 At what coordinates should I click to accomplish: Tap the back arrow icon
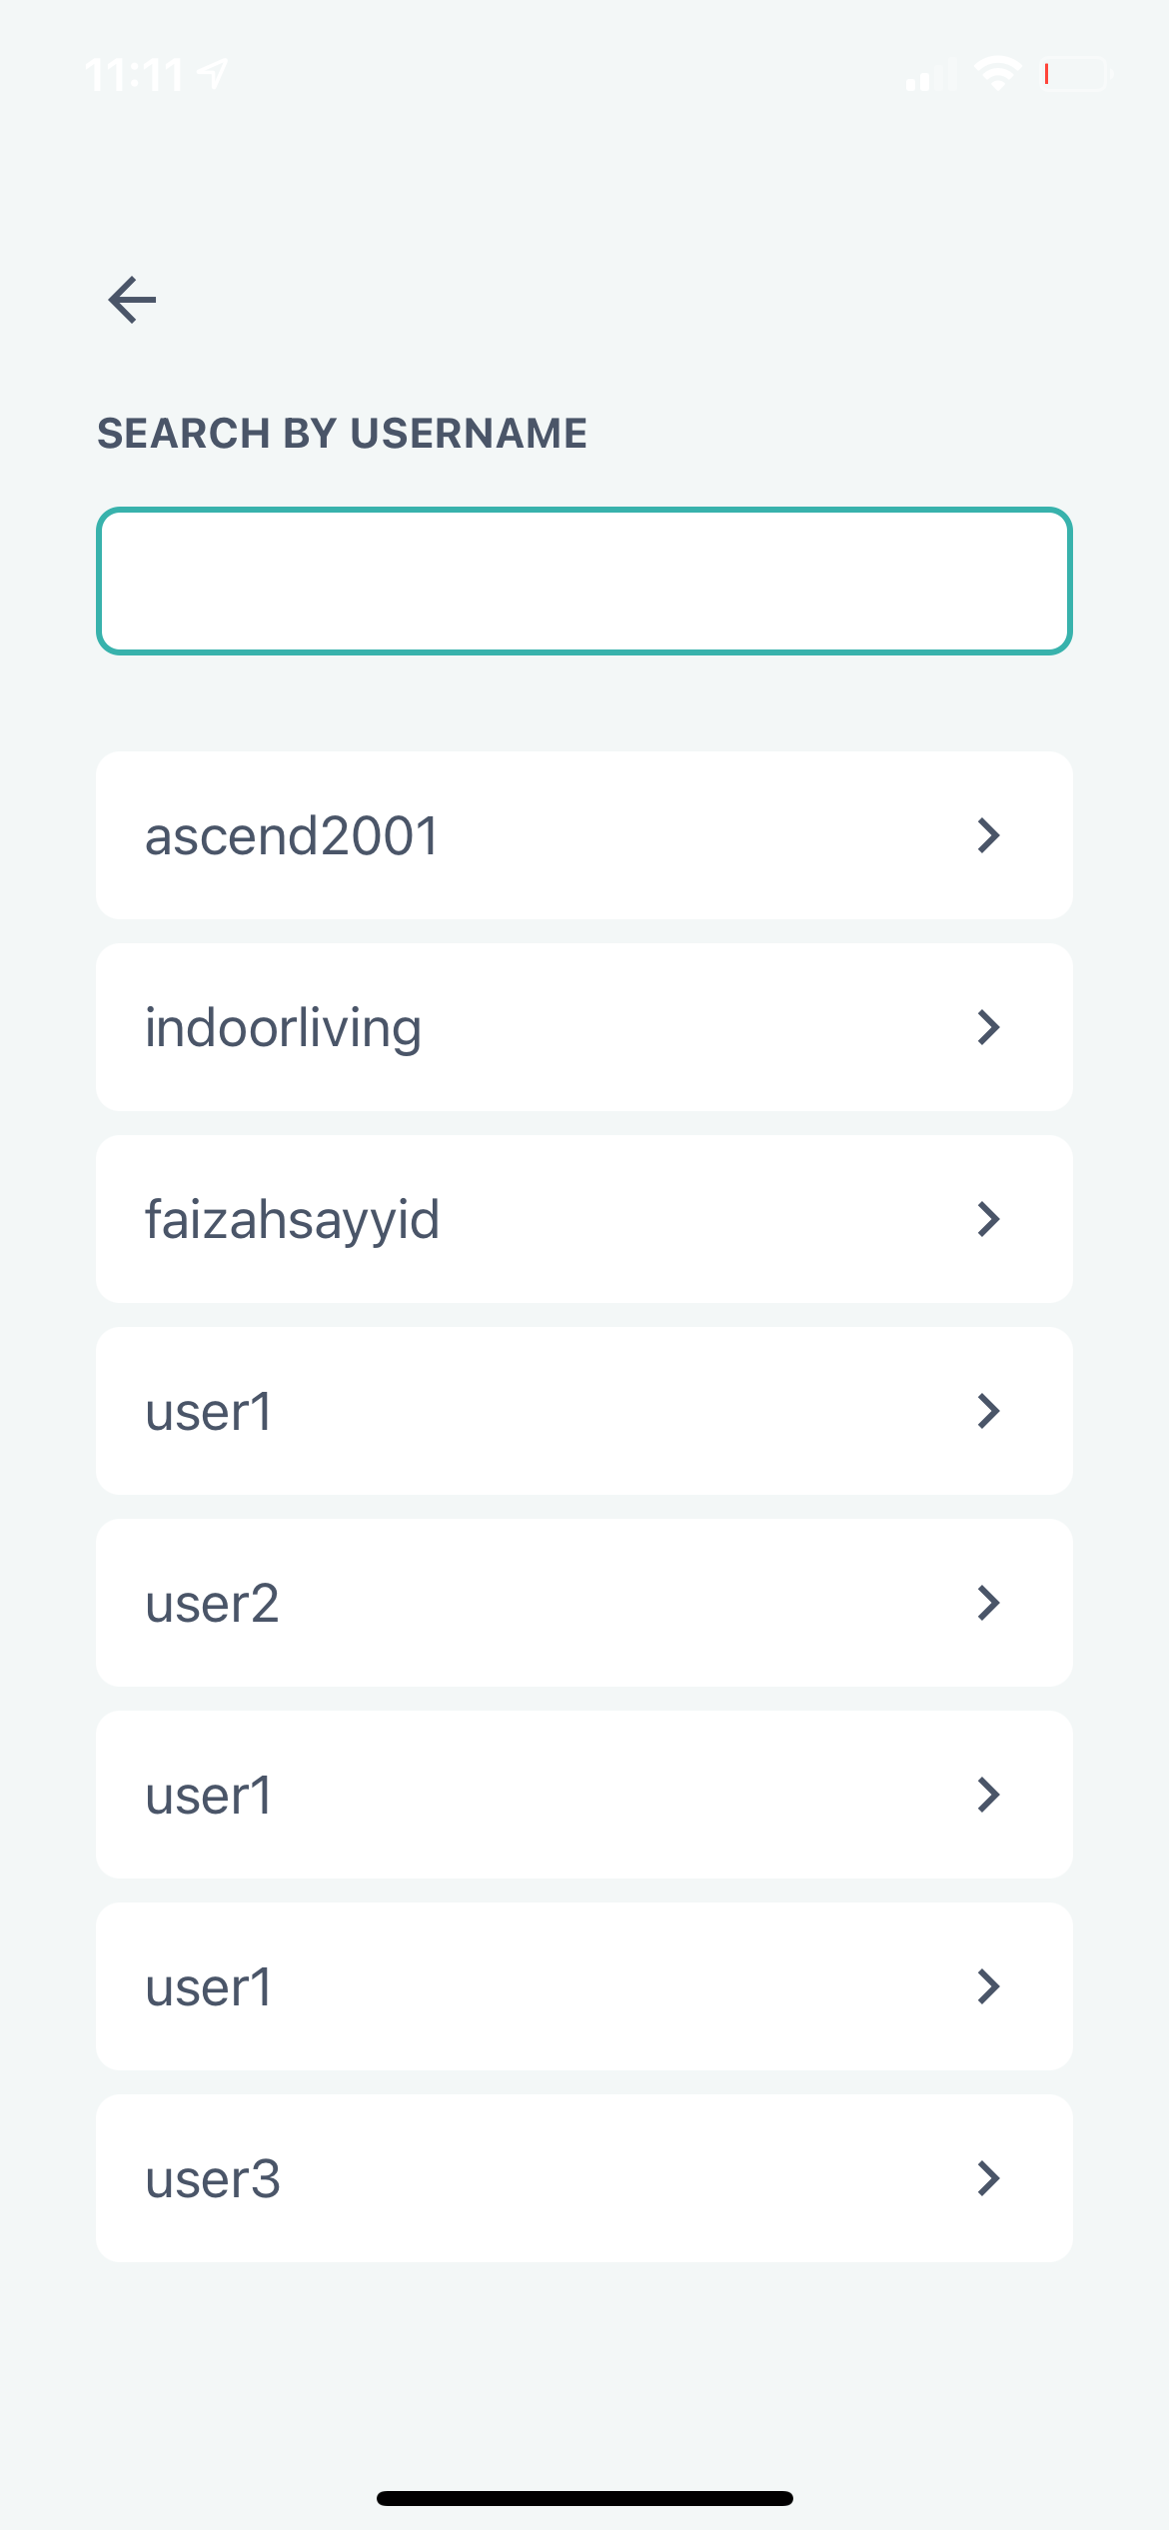[132, 300]
